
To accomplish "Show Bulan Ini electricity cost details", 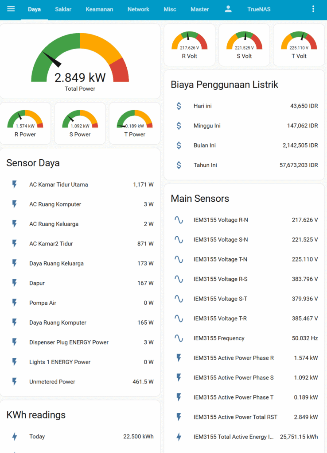I will coord(244,146).
